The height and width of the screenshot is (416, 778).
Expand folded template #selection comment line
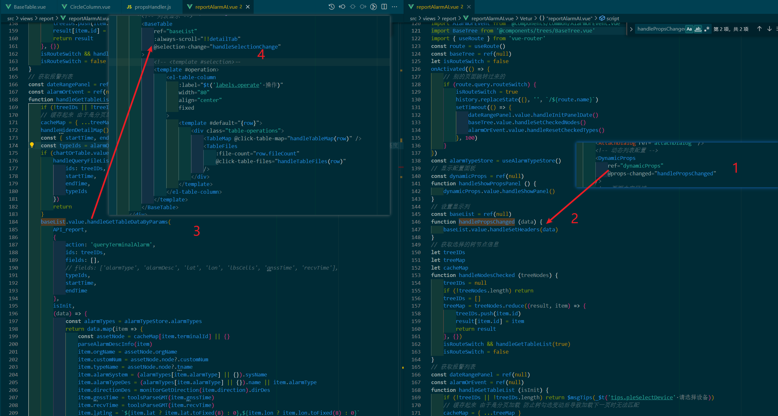[238, 62]
